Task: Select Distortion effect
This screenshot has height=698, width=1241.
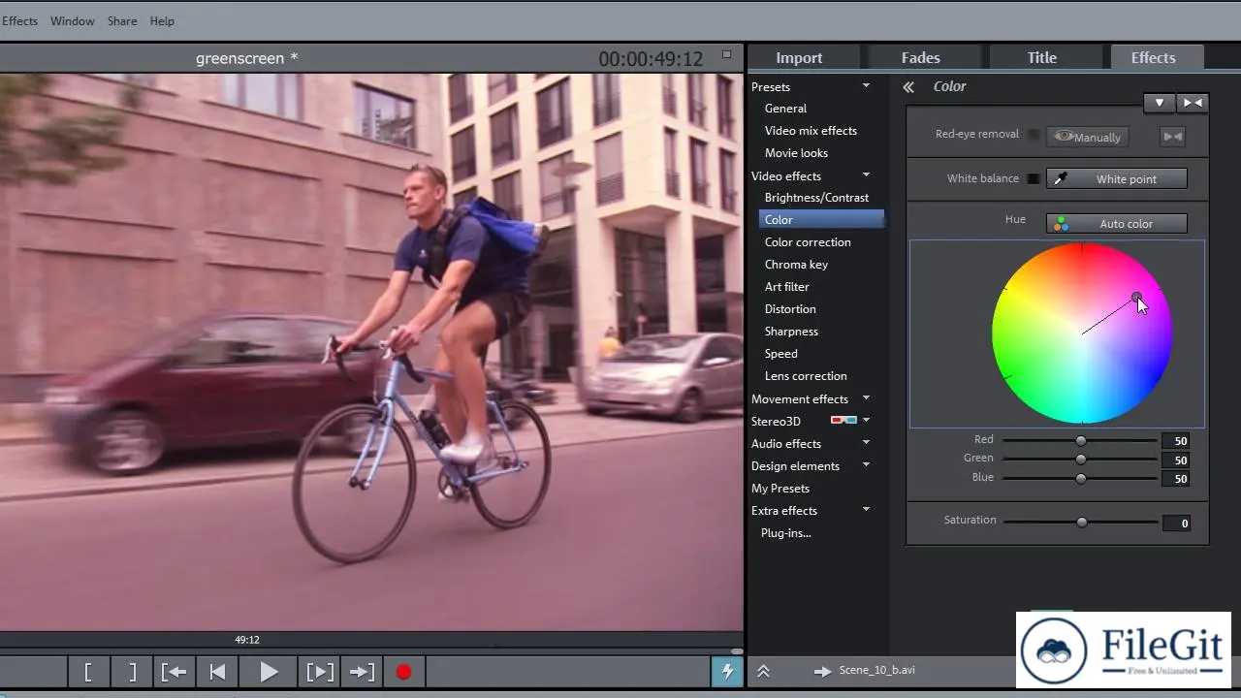Action: [x=790, y=309]
